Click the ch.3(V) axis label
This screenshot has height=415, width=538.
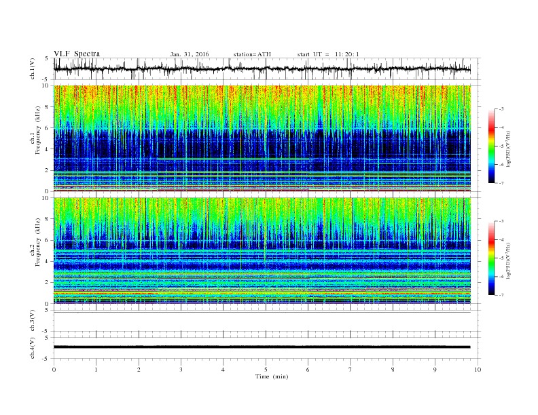click(x=33, y=321)
